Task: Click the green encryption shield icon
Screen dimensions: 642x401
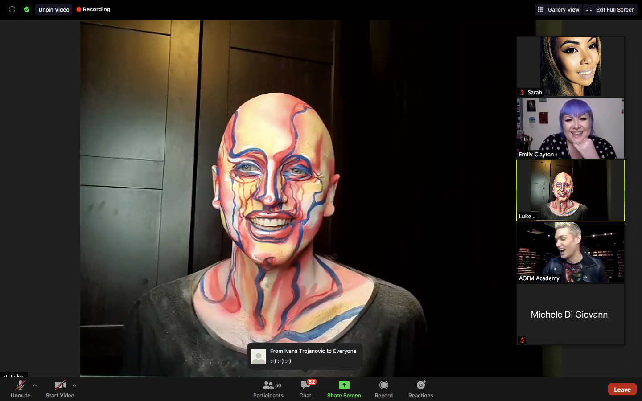Action: (27, 9)
